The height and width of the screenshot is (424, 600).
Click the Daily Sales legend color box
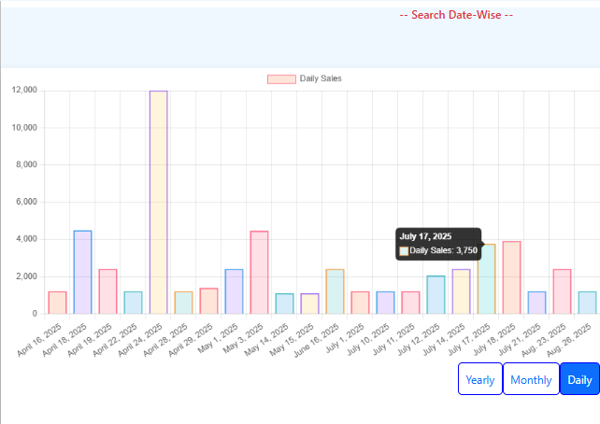[x=281, y=78]
